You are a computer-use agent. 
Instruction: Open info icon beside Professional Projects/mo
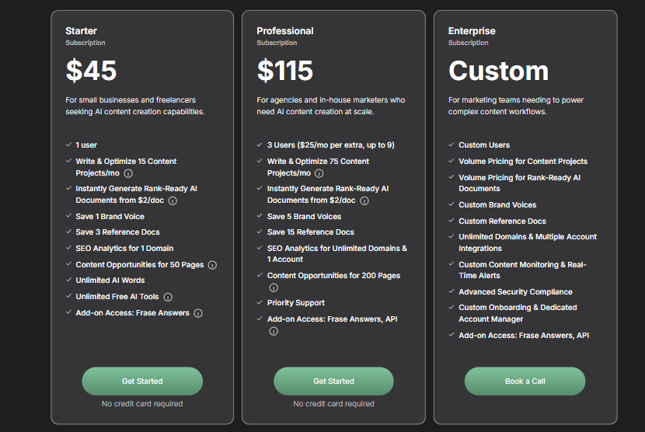[319, 173]
